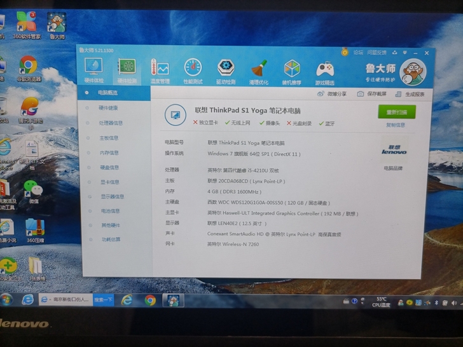Image resolution: width=463 pixels, height=347 pixels.
Task: Open 清理优化 cleanup broom icon
Action: pyautogui.click(x=259, y=72)
